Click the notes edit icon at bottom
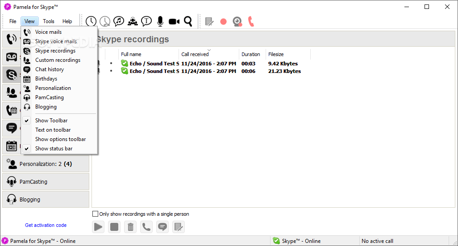Image resolution: width=458 pixels, height=246 pixels. tap(179, 227)
